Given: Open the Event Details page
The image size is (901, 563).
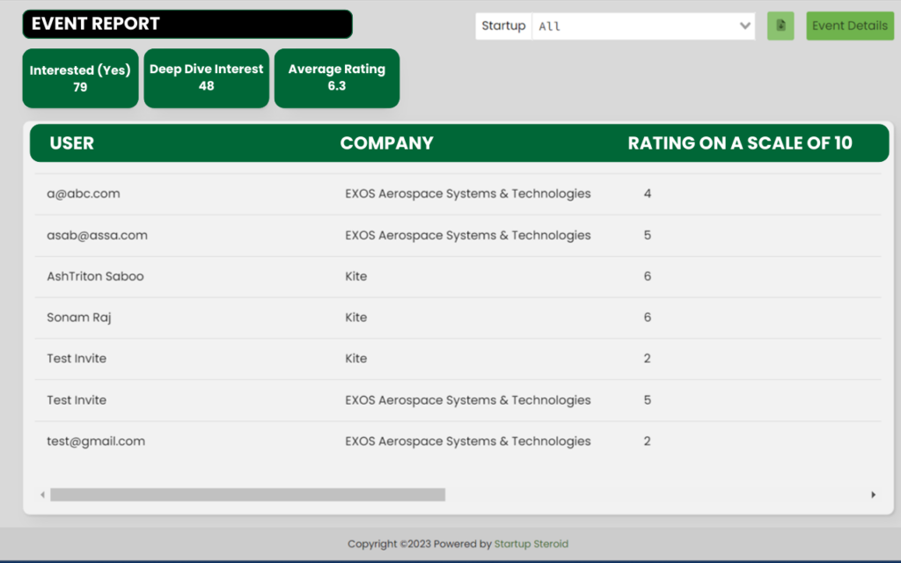Looking at the screenshot, I should pyautogui.click(x=850, y=26).
